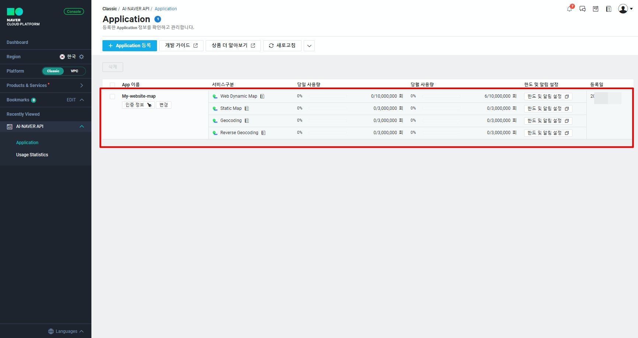Click the 새로고침 refresh button

pyautogui.click(x=282, y=46)
